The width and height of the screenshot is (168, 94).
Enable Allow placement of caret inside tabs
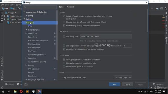[x=64, y=63]
